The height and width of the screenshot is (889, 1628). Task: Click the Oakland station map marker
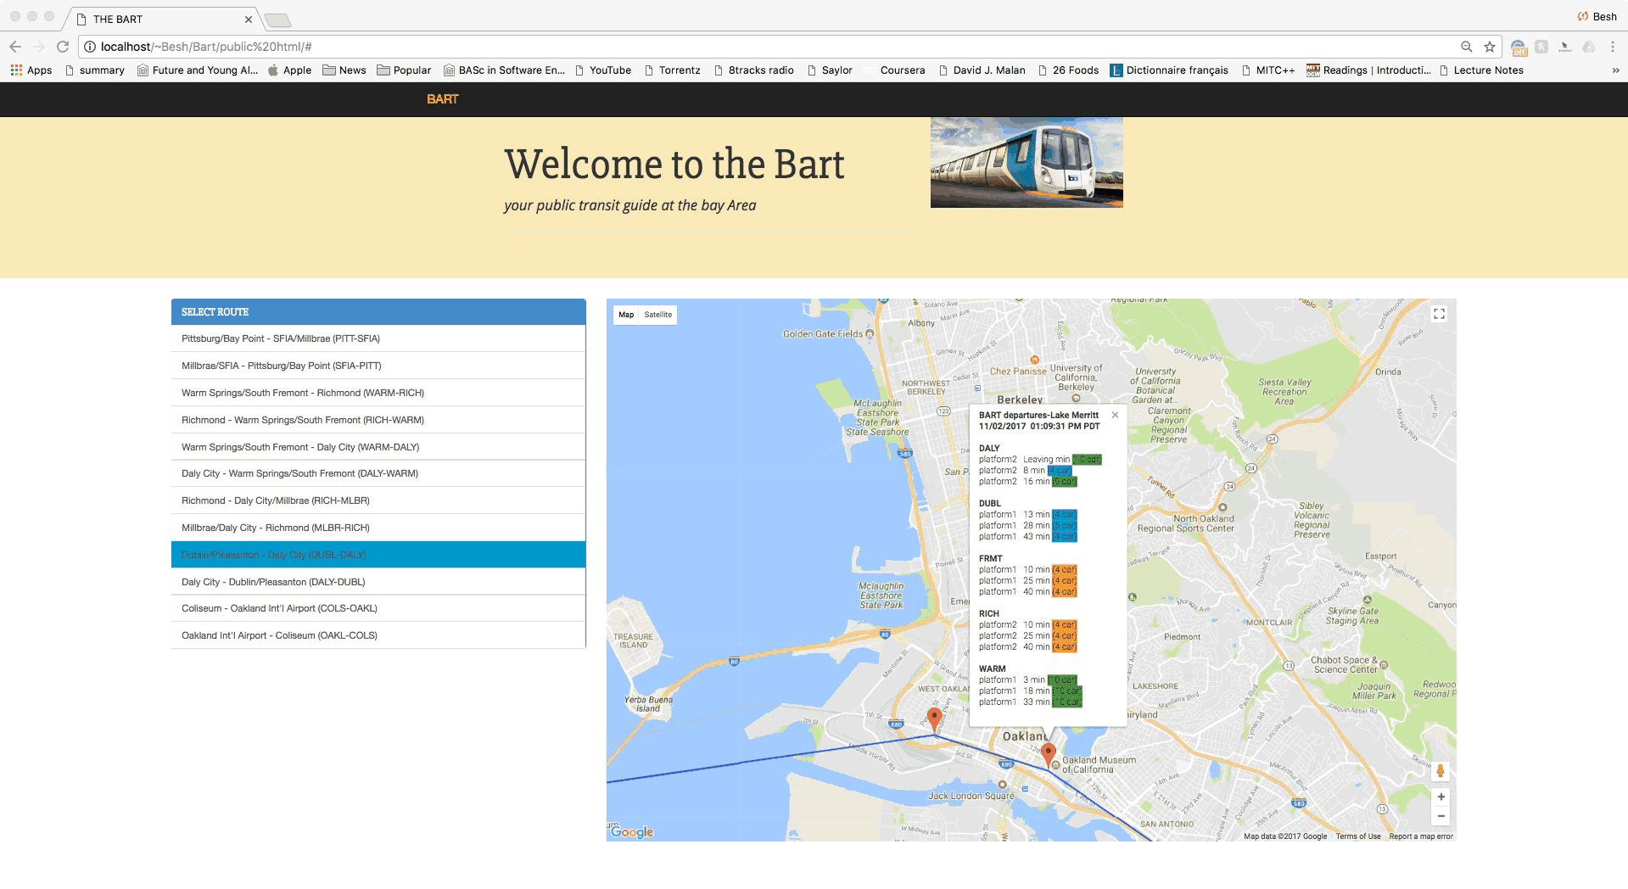(934, 720)
